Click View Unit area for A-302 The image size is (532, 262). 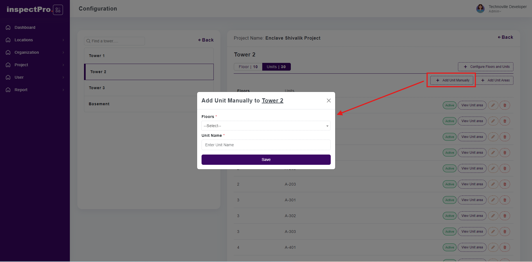pyautogui.click(x=472, y=216)
